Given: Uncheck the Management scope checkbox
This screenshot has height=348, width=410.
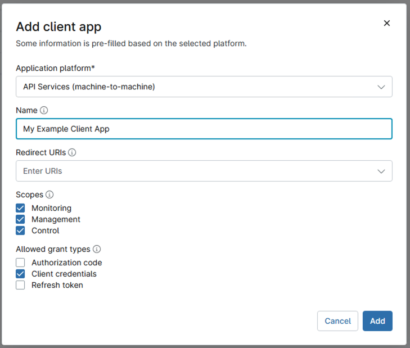Looking at the screenshot, I should (x=20, y=219).
